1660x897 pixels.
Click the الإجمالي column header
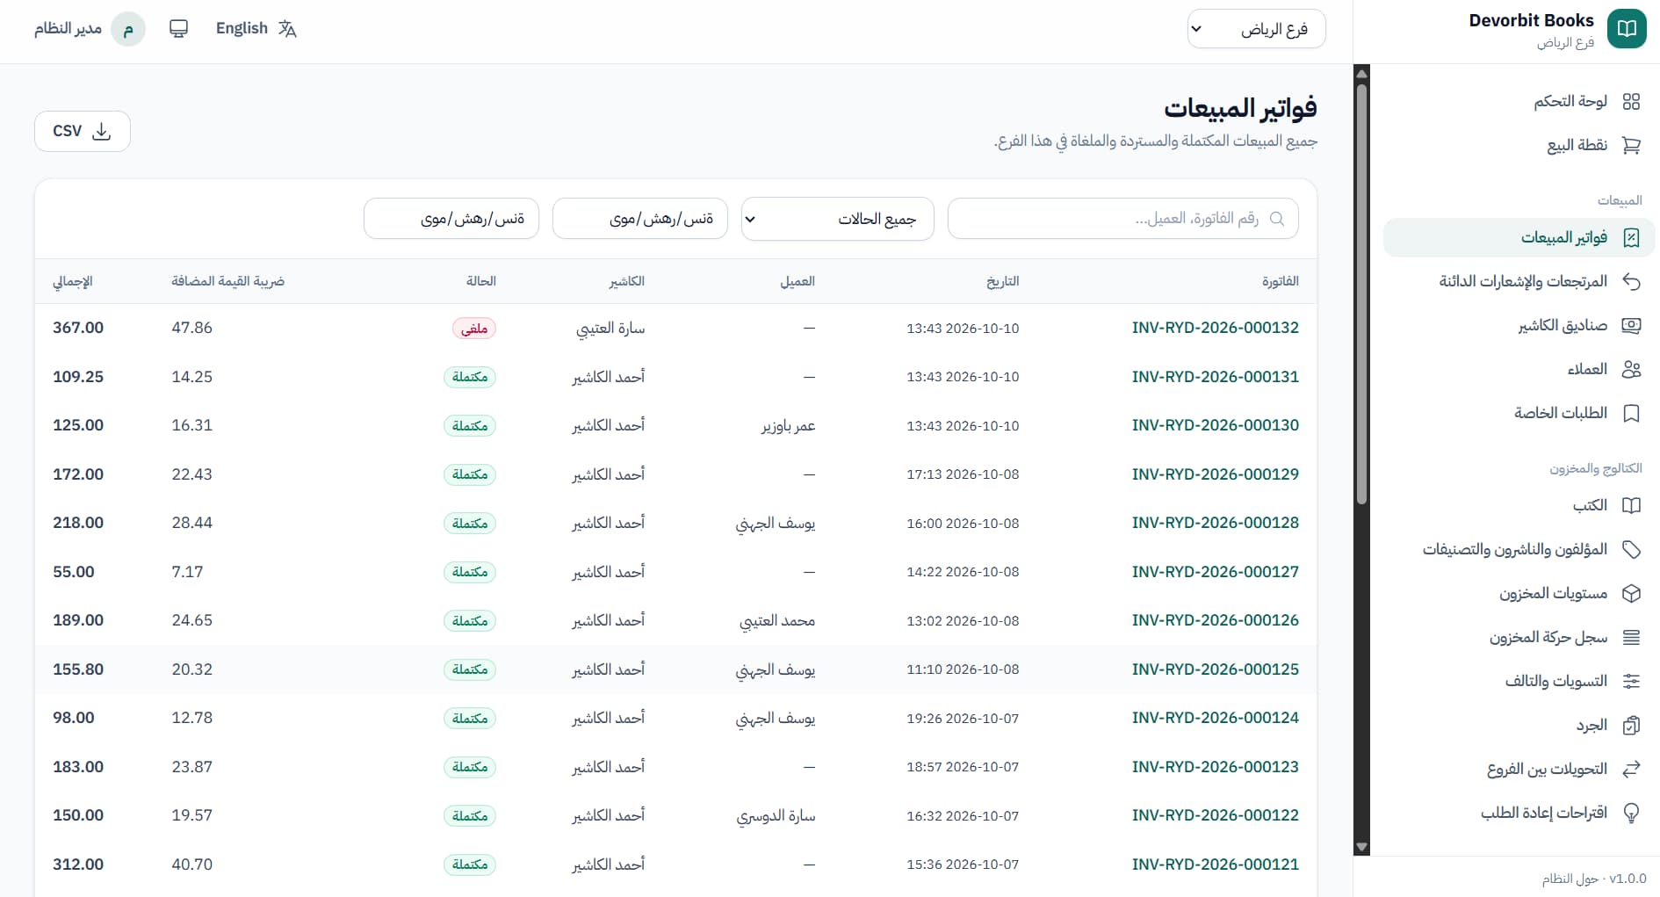(x=73, y=281)
